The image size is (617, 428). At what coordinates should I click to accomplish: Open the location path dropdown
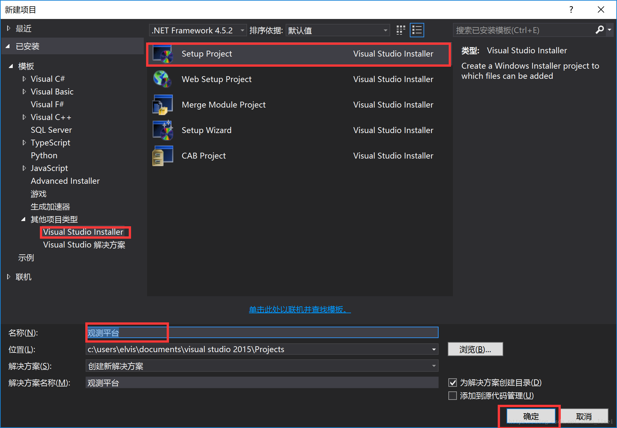[434, 350]
